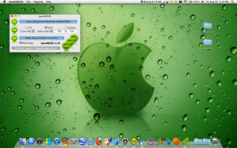The width and height of the screenshot is (237, 148).
Task: Select the 4:3 aspect ratio option
Action: point(26,28)
